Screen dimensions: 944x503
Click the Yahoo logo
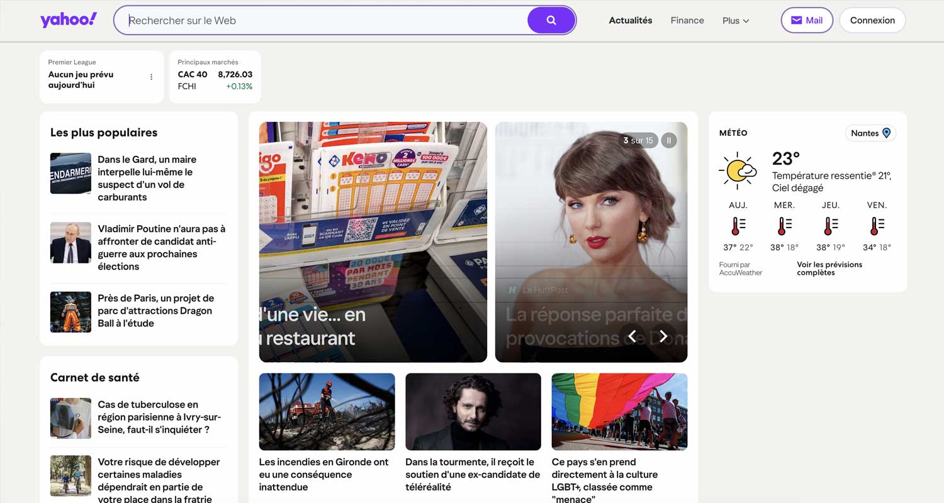tap(69, 19)
